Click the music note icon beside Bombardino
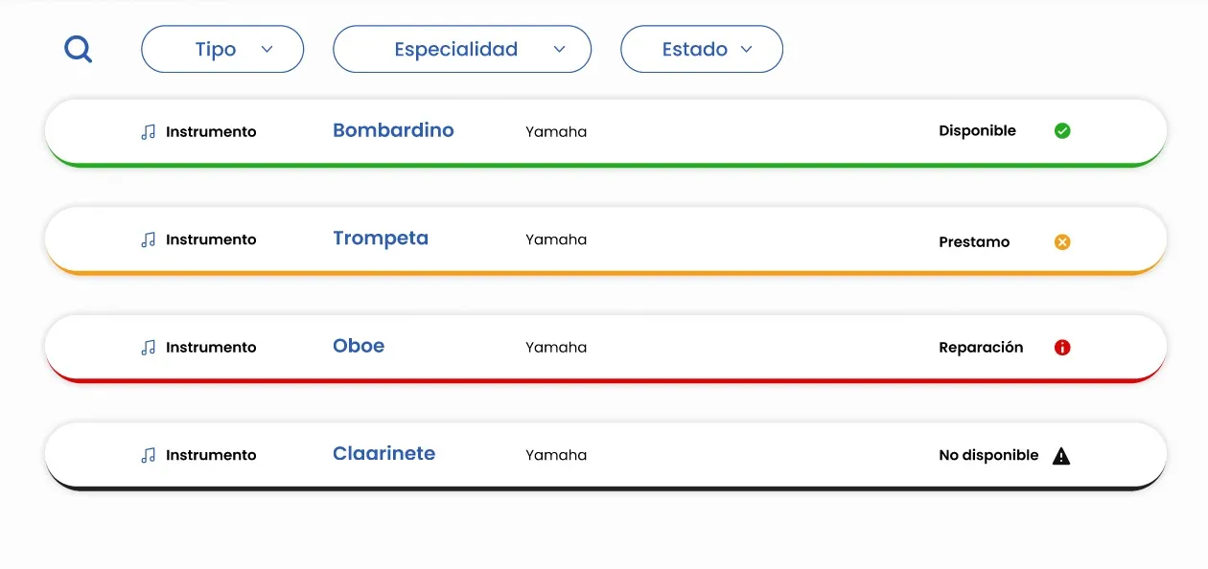Screen dimensions: 1208x569 click(x=147, y=131)
